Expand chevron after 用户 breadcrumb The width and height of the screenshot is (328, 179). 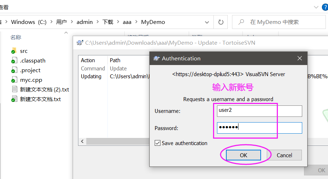point(72,22)
